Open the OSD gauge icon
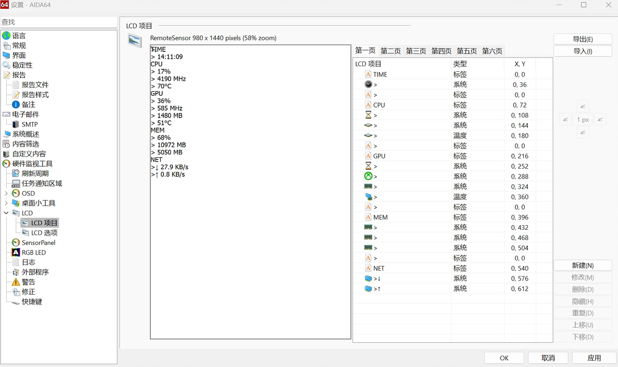This screenshot has height=367, width=618. pos(16,193)
